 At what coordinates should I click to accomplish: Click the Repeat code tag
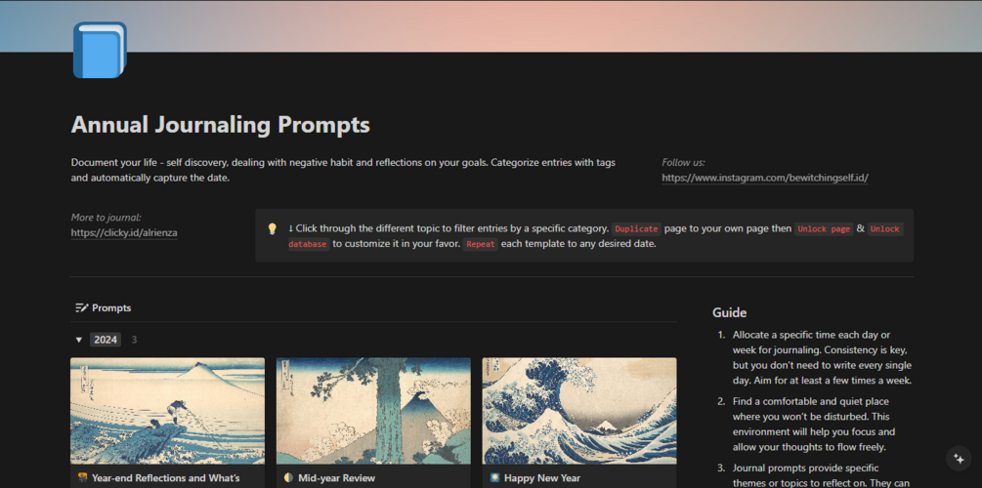(x=481, y=244)
